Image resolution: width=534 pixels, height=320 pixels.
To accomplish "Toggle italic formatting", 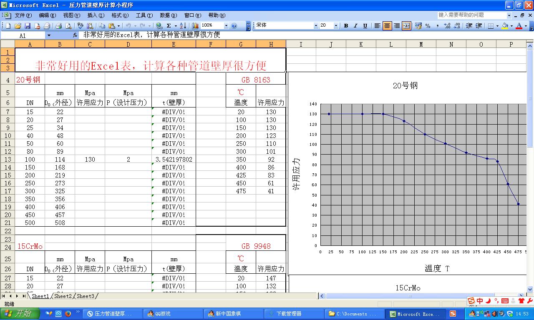I will pyautogui.click(x=355, y=26).
